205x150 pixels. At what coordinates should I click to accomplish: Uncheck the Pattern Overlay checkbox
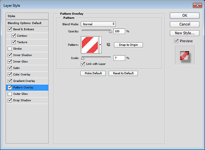click(x=10, y=87)
